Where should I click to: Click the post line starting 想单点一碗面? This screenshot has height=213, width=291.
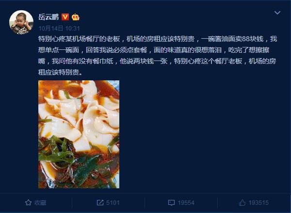(x=154, y=50)
